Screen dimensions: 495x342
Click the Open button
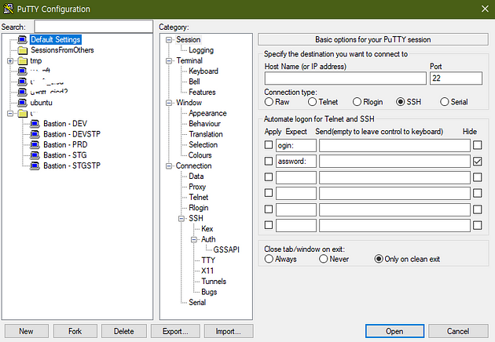coord(394,331)
